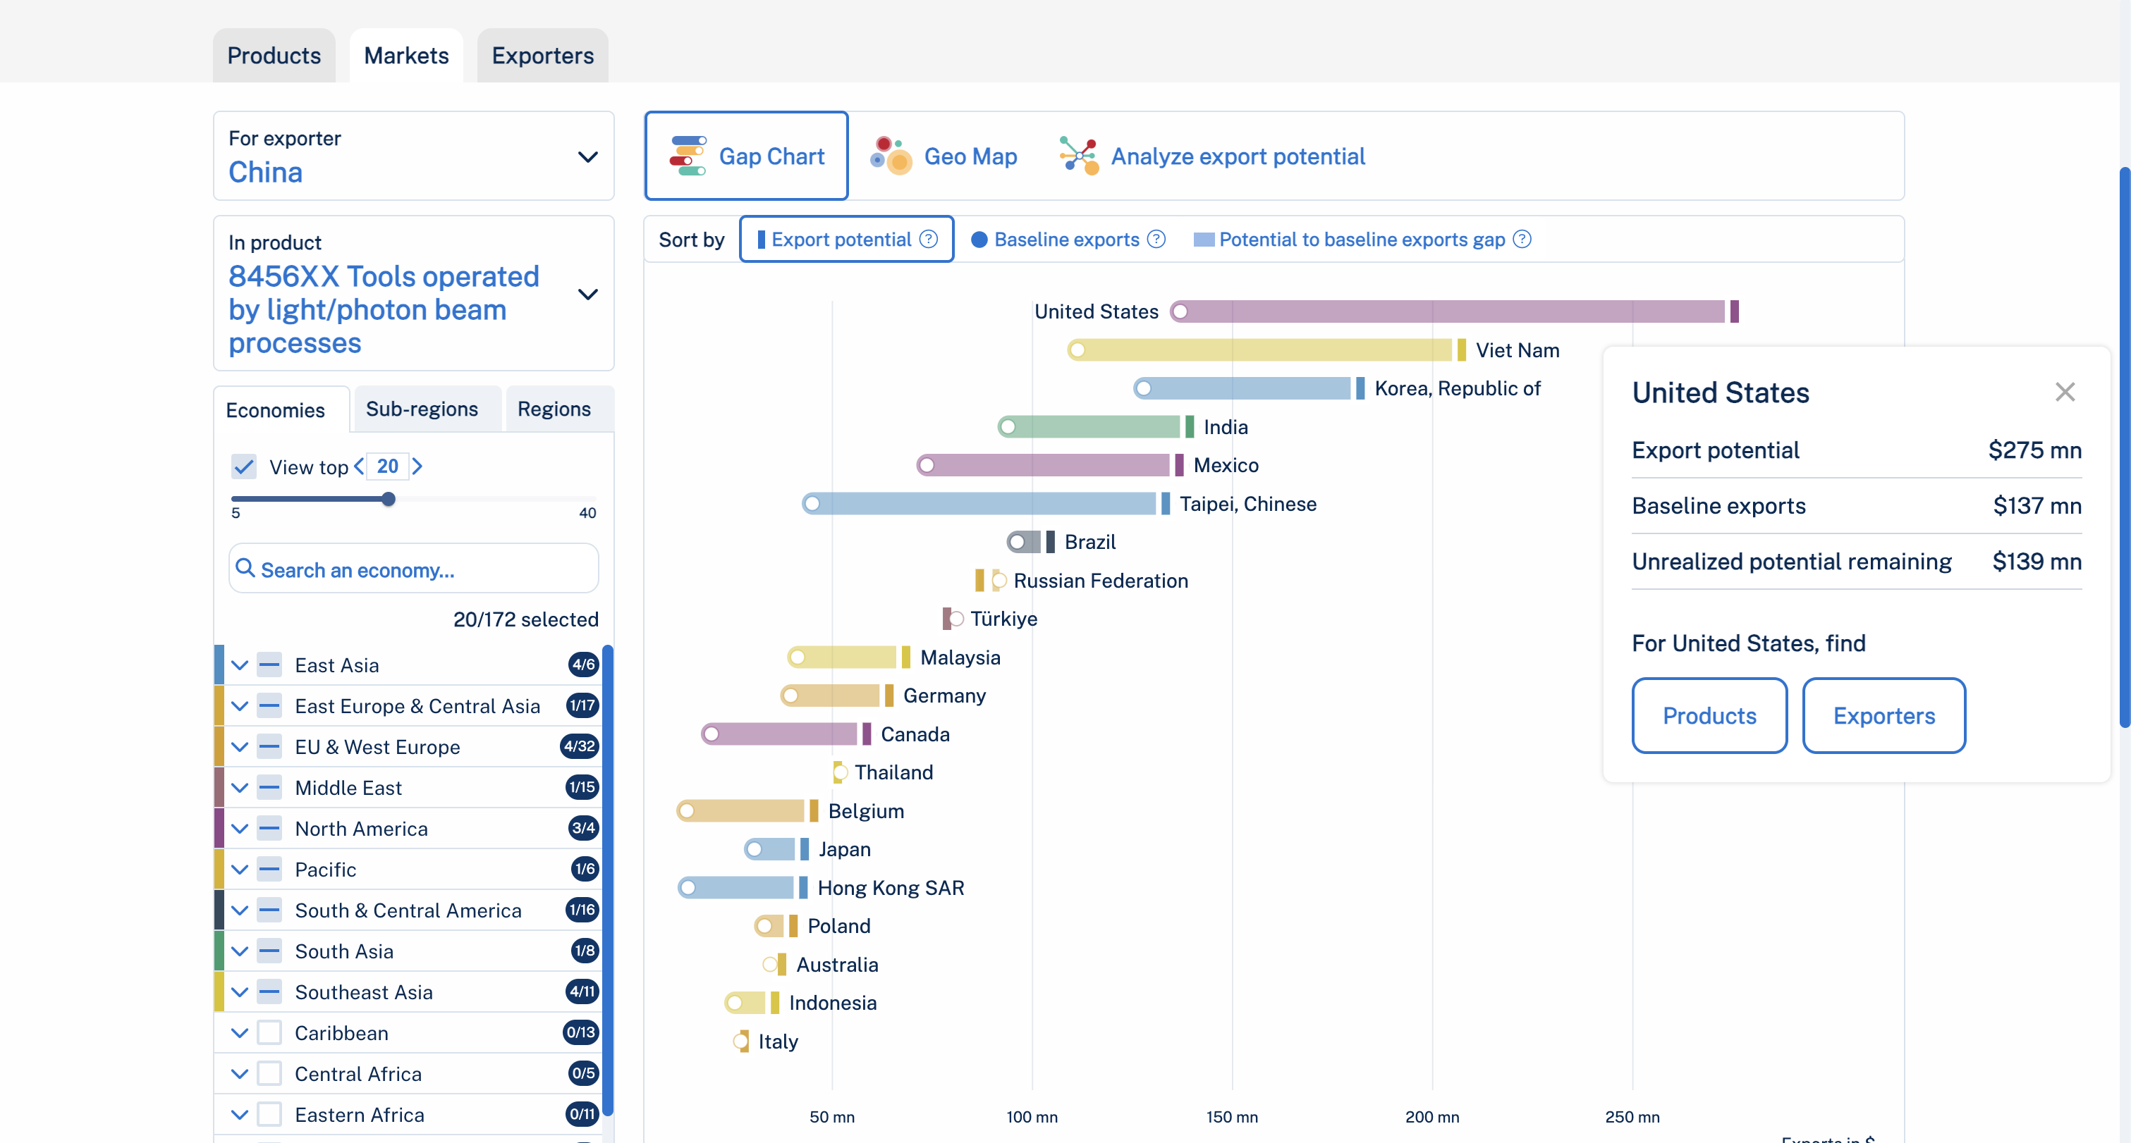The height and width of the screenshot is (1143, 2131).
Task: Click the search magnifier icon
Action: (x=245, y=568)
